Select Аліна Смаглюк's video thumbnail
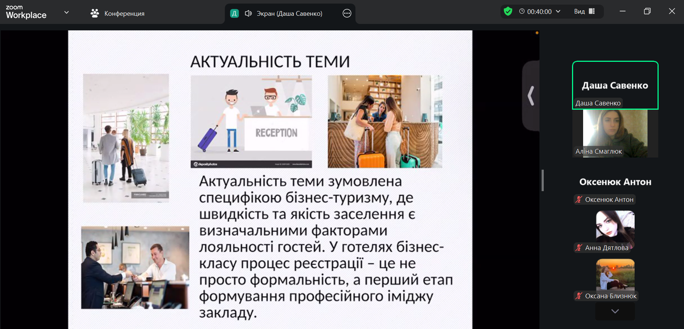The image size is (684, 329). coord(615,133)
